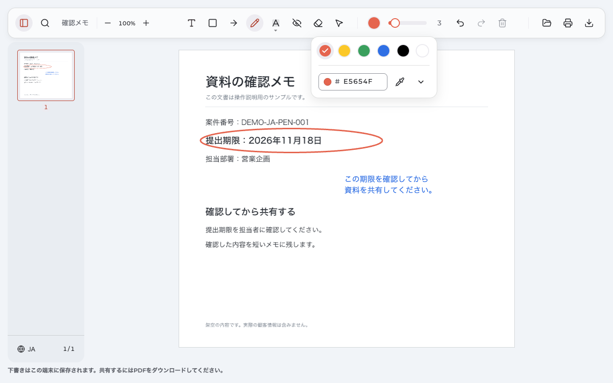Zoom in with the plus icon
The height and width of the screenshot is (383, 613).
coord(146,23)
